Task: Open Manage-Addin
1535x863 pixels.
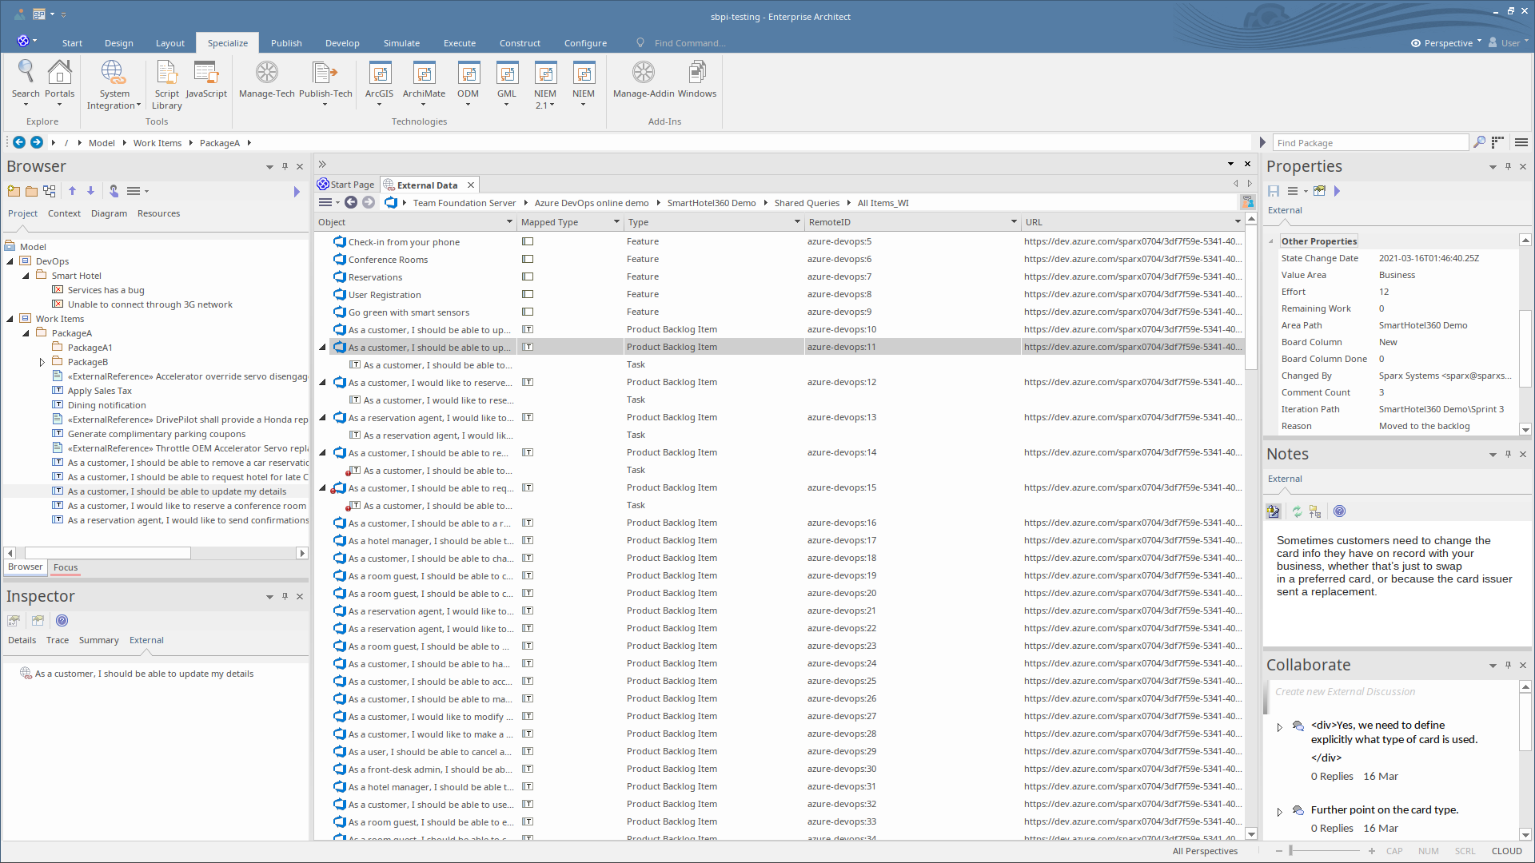Action: point(644,80)
